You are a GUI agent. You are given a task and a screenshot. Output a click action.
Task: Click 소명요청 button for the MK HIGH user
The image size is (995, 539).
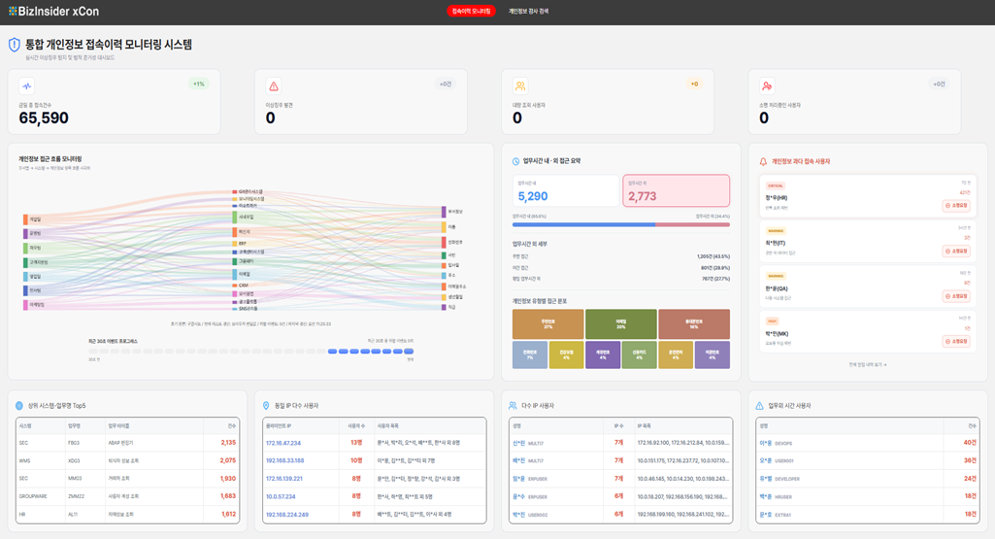(x=955, y=342)
